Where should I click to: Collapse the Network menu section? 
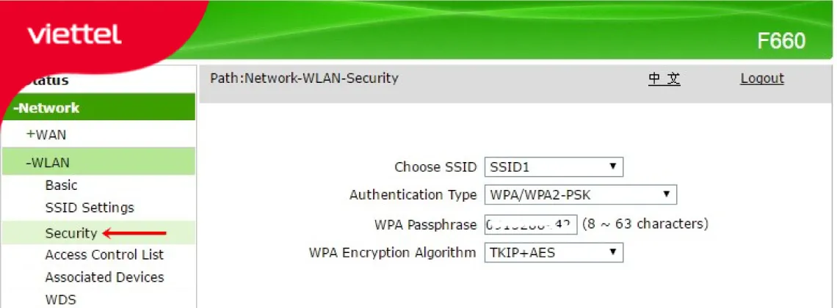(46, 108)
